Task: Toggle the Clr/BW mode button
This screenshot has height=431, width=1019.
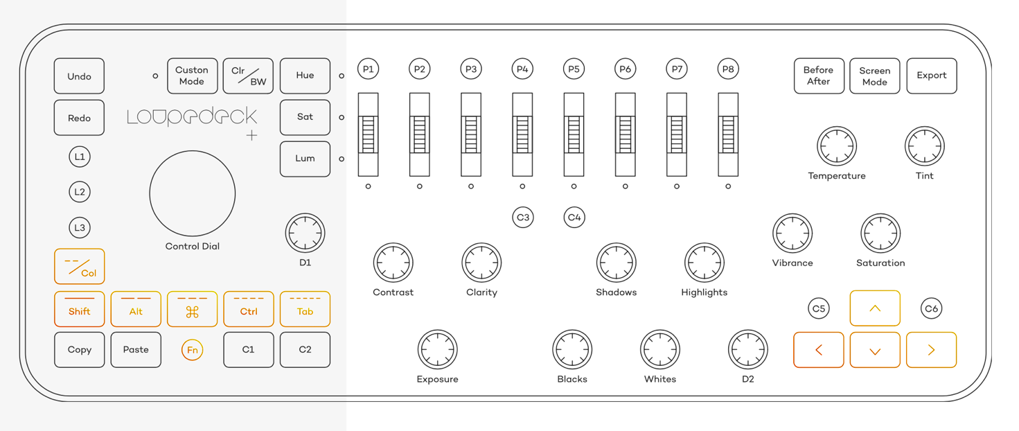Action: coord(247,76)
